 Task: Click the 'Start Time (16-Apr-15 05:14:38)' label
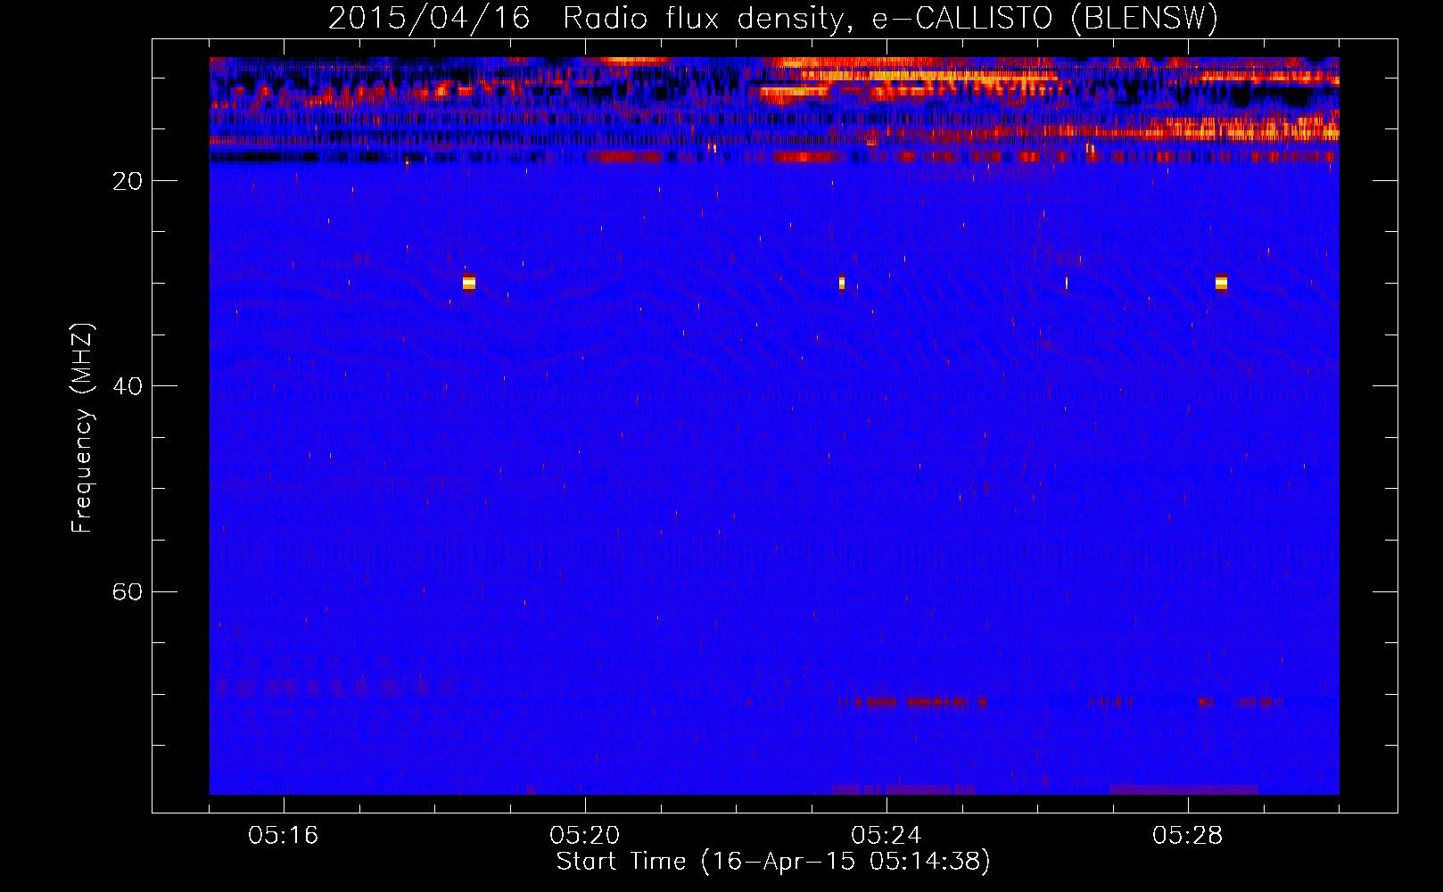(x=773, y=862)
